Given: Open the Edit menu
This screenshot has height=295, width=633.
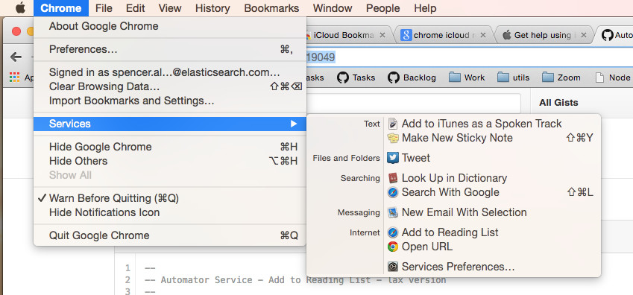Looking at the screenshot, I should tap(135, 8).
